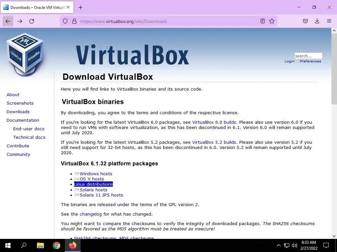Click the Firefox taskbar icon

[73, 245]
